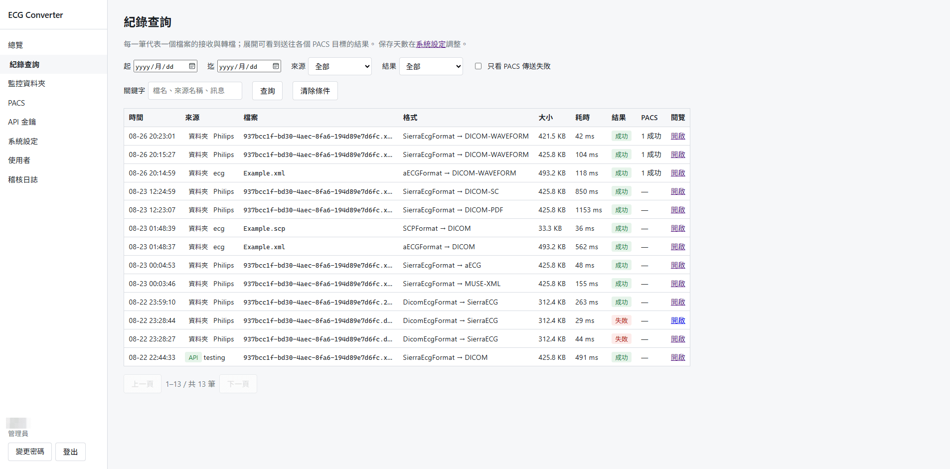Click 33.3 KB size value

tap(550, 228)
